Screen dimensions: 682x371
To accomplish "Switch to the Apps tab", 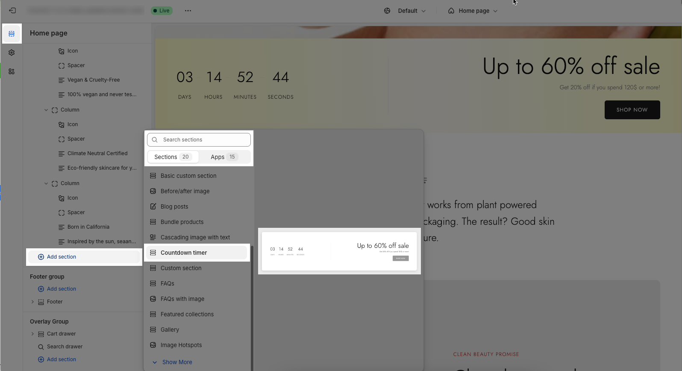I will pyautogui.click(x=224, y=157).
